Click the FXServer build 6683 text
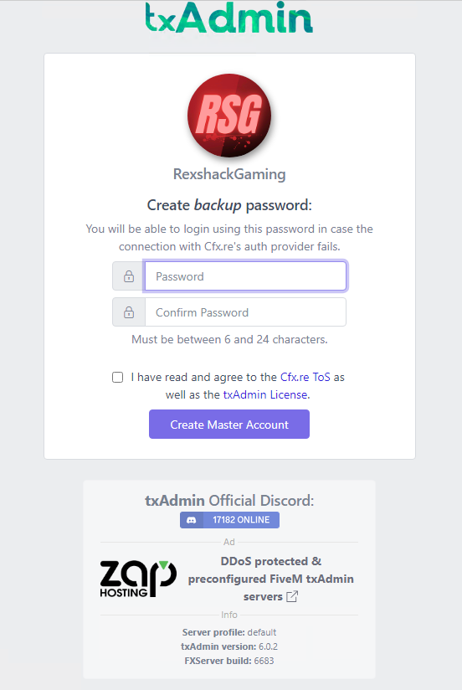 click(229, 661)
